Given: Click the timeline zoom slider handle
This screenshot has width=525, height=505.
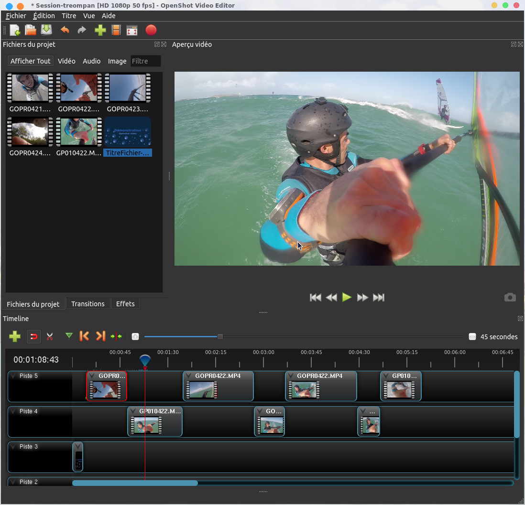Looking at the screenshot, I should click(x=220, y=337).
